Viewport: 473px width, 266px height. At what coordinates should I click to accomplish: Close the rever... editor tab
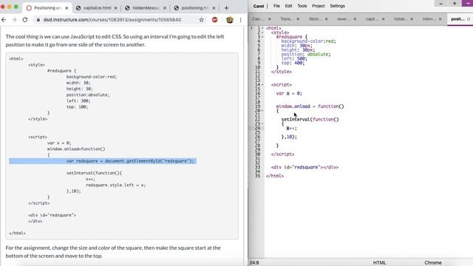[355, 19]
